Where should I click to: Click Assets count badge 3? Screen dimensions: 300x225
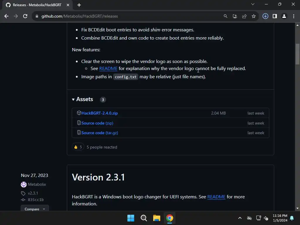103,100
